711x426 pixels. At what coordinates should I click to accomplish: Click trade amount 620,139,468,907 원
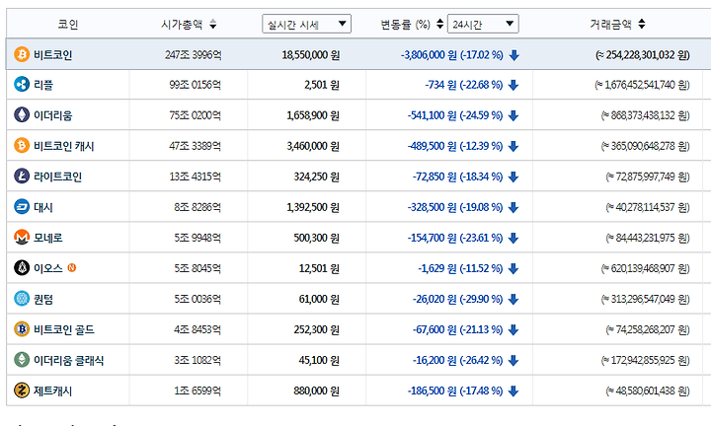click(x=646, y=269)
